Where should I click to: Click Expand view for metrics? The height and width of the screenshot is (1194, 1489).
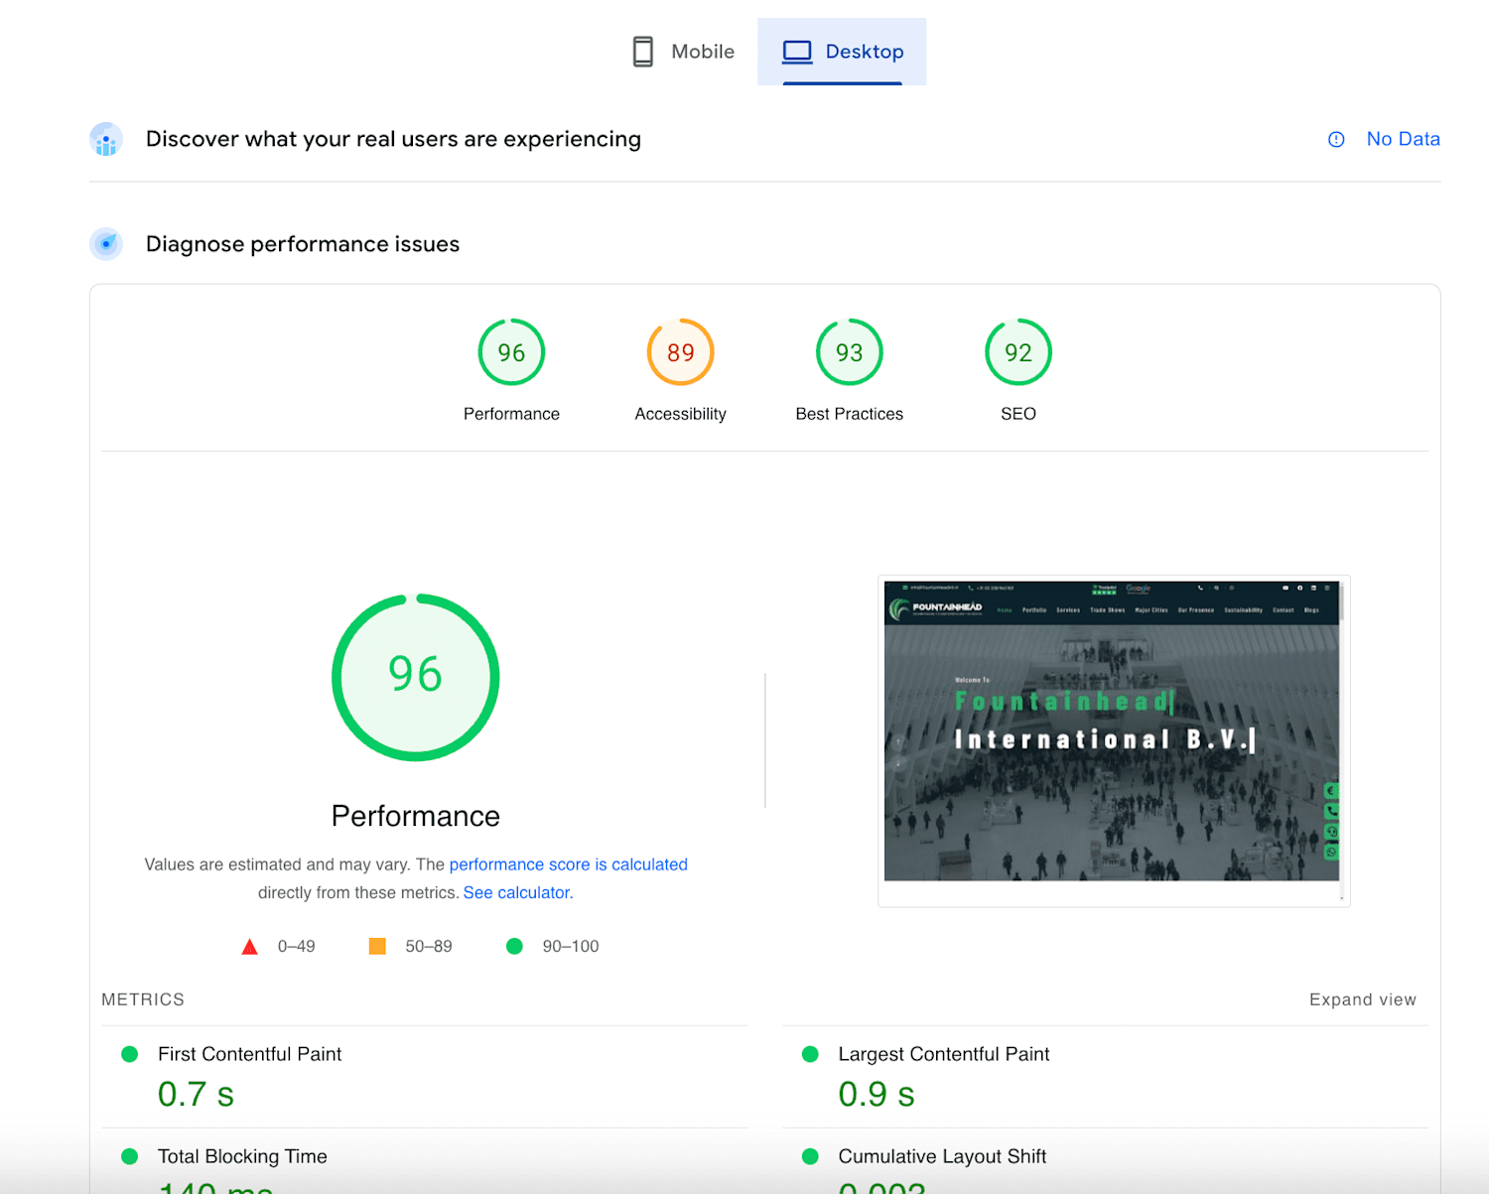pyautogui.click(x=1362, y=999)
